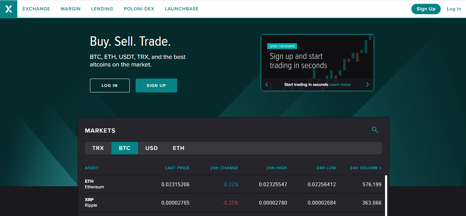Click the Poloniex X logo icon

[9, 9]
